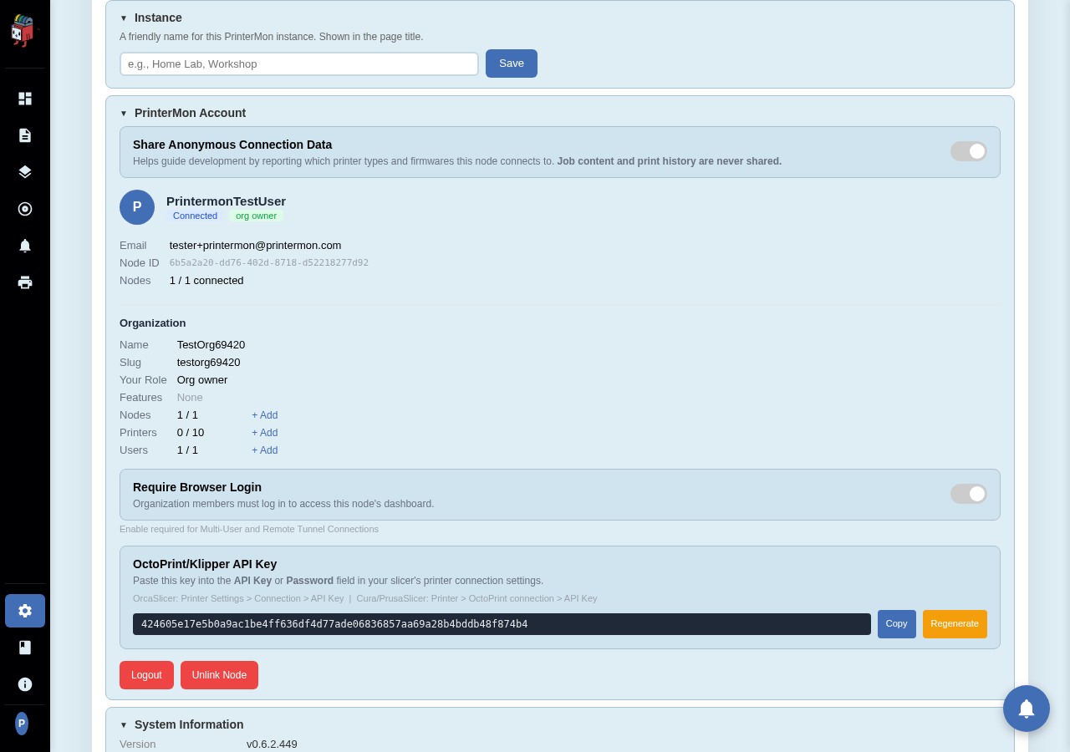
Task: Click + Add link for Printers
Action: point(265,433)
